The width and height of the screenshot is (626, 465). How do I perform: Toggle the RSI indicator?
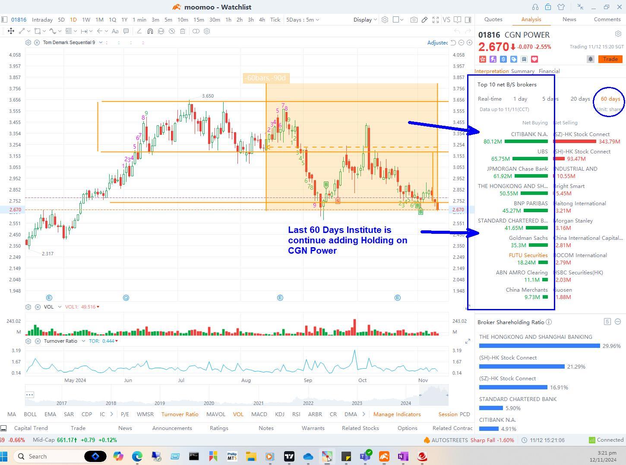coord(296,414)
